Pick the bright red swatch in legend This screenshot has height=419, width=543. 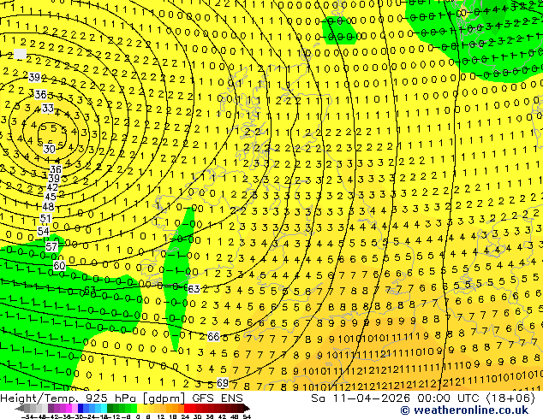click(x=187, y=409)
